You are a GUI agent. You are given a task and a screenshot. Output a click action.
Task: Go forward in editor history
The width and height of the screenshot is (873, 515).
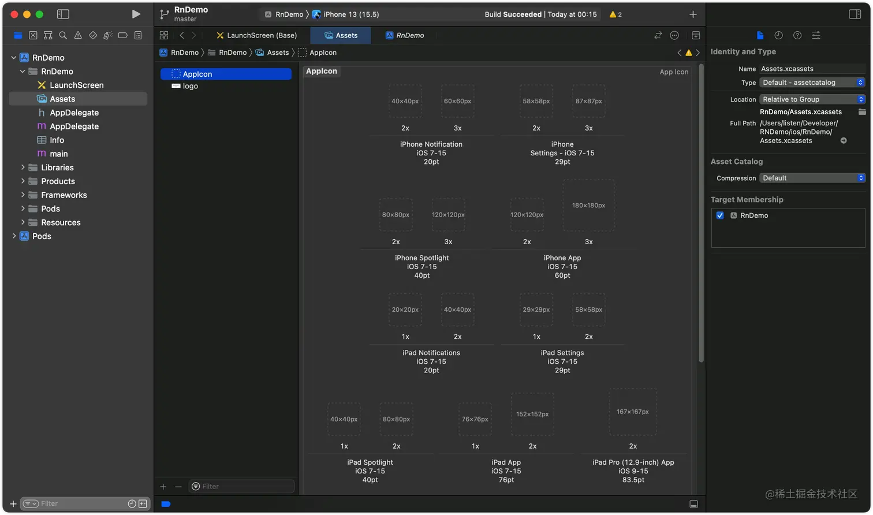coord(194,35)
